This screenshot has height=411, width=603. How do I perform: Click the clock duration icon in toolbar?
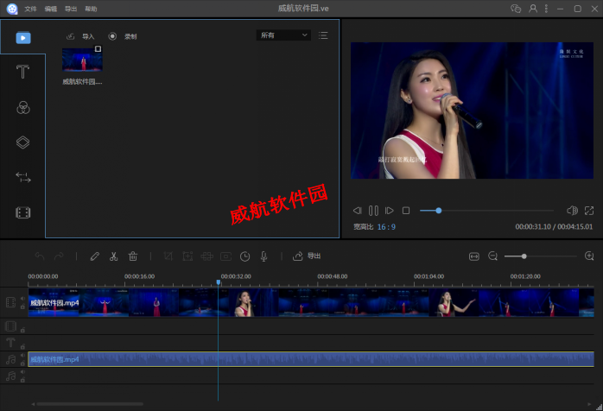(x=245, y=256)
